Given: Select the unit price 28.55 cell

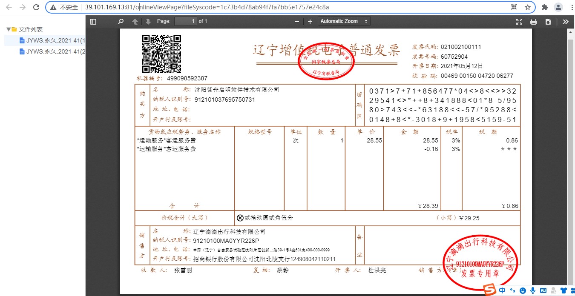Looking at the screenshot, I should pos(374,140).
